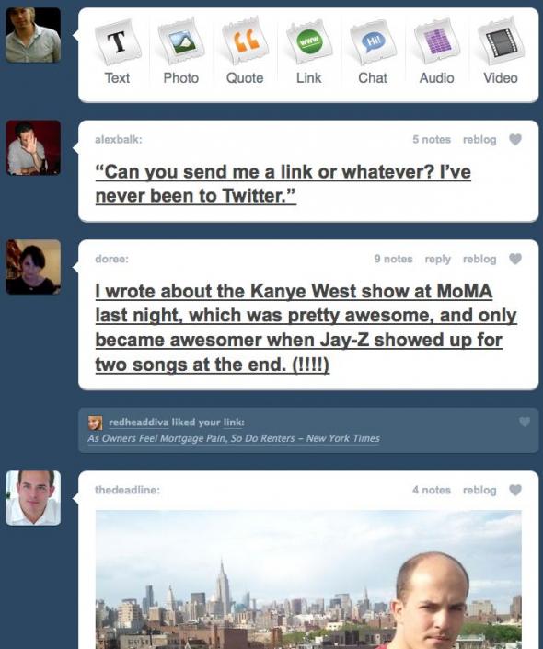Reply to doree's post
Screen dimensions: 543x649
pos(437,259)
